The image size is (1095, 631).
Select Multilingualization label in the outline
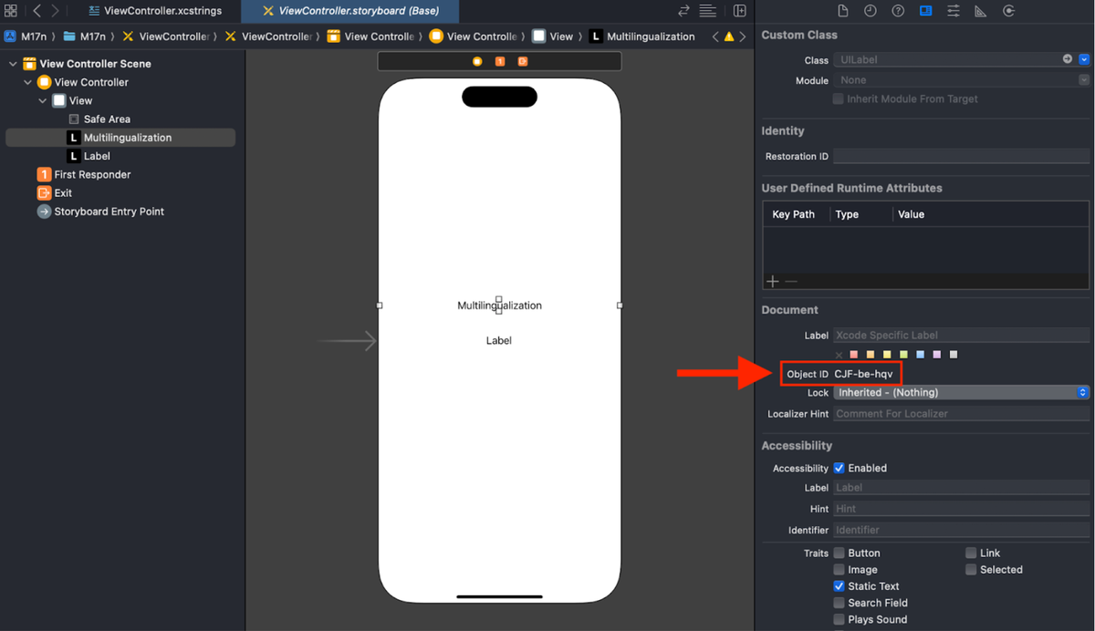120,138
